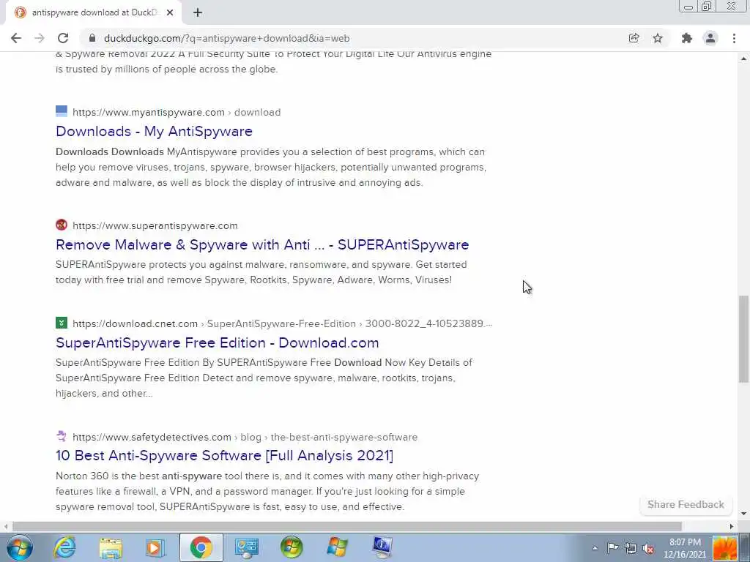This screenshot has width=750, height=562.
Task: Click the horizontal scrollbar thumb
Action: pyautogui.click(x=346, y=526)
